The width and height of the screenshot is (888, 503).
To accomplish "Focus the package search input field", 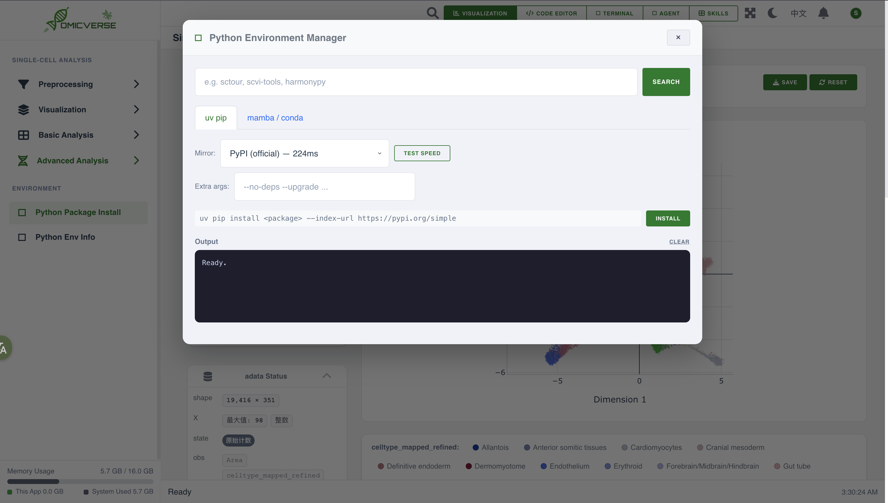I will coord(416,82).
